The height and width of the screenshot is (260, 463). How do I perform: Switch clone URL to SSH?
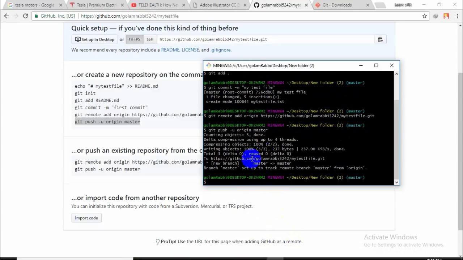point(150,39)
